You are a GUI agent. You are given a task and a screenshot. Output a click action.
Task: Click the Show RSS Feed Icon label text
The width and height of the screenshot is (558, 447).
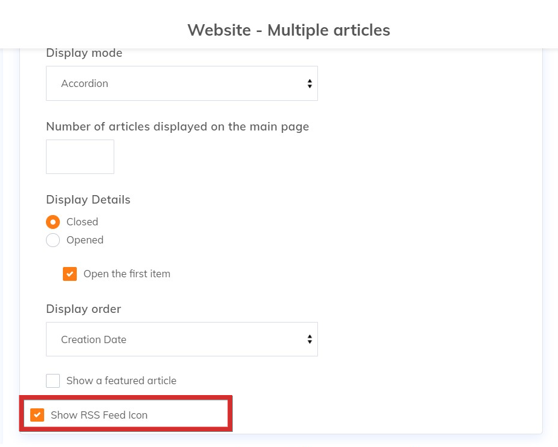coord(99,415)
